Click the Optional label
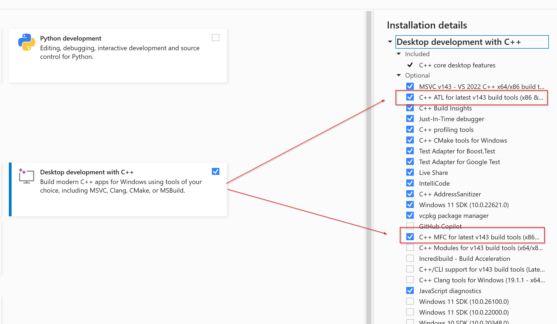Viewport: 557px width, 324px height. [417, 75]
